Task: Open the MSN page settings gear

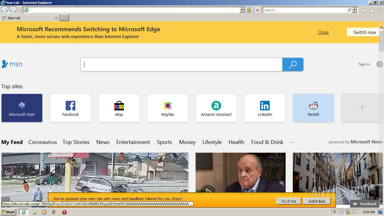Action: (x=379, y=64)
